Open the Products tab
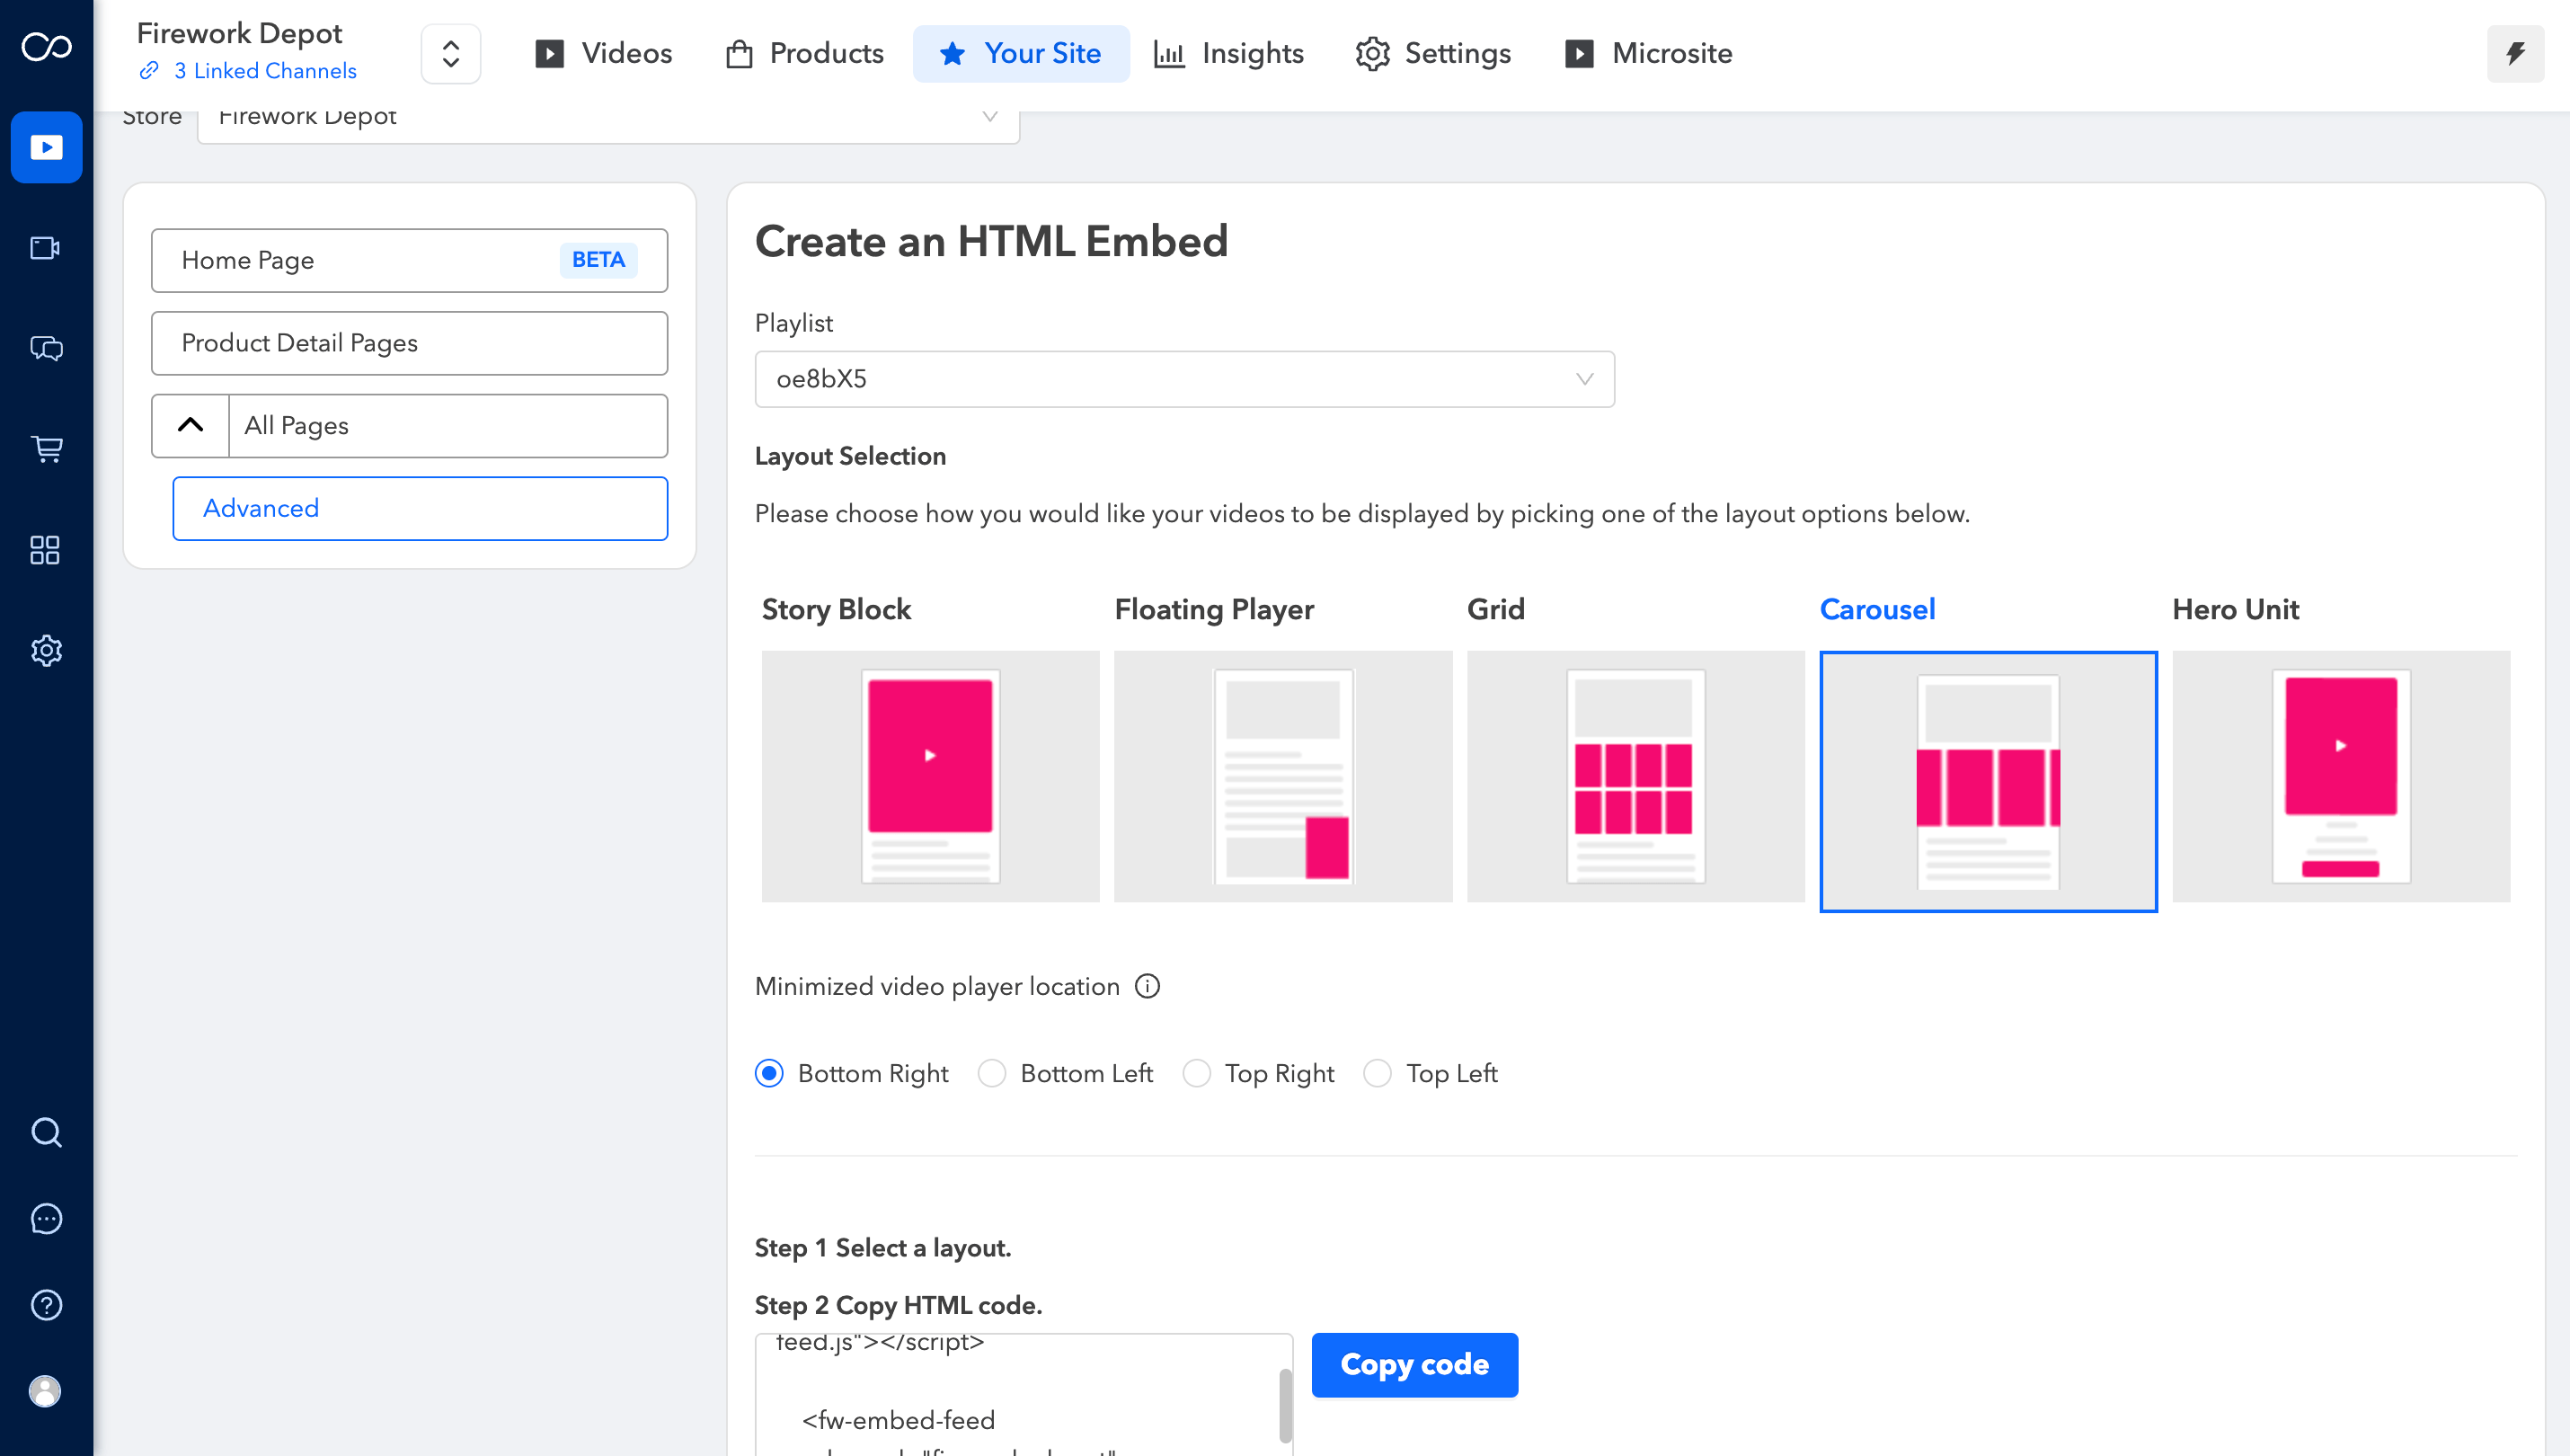 coord(804,54)
